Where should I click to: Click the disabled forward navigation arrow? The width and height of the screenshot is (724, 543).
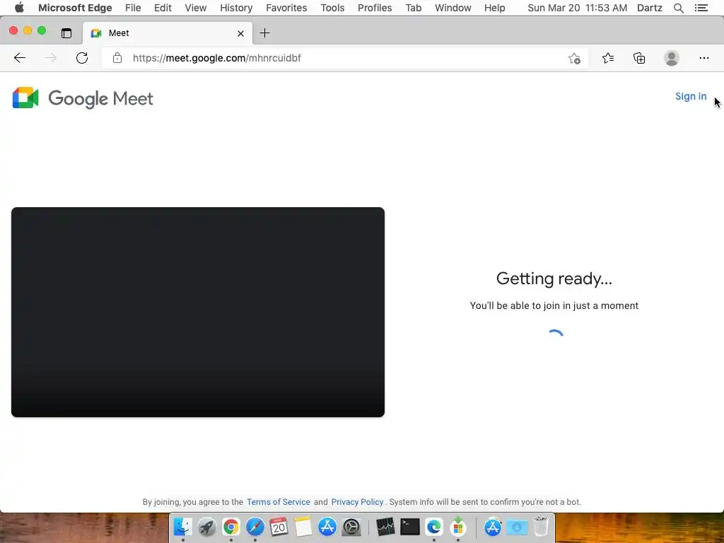tap(51, 58)
